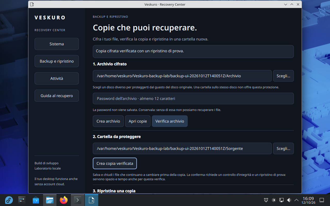
Task: Open the notifications bell in the tray
Action: (266, 200)
